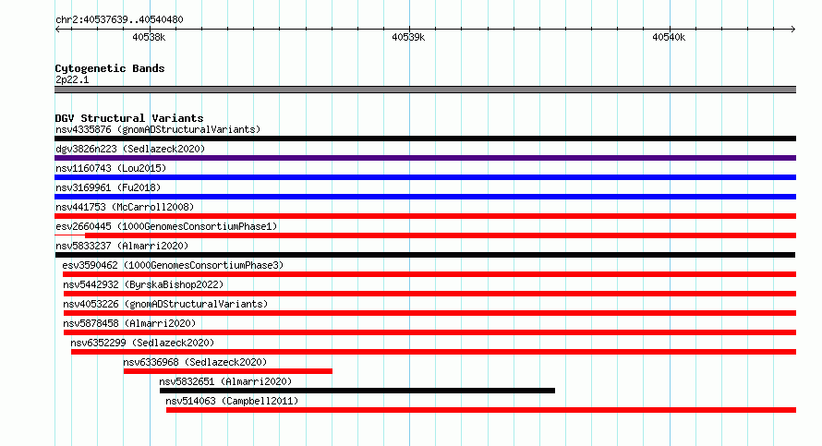Open nsv6352299 (Sedlazeck2020) label
The height and width of the screenshot is (446, 822).
tap(142, 343)
